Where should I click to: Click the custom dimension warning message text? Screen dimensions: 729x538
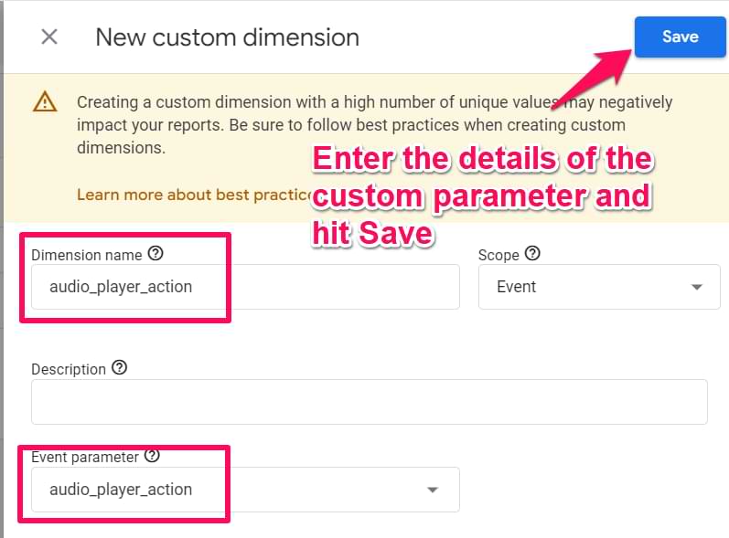(374, 124)
